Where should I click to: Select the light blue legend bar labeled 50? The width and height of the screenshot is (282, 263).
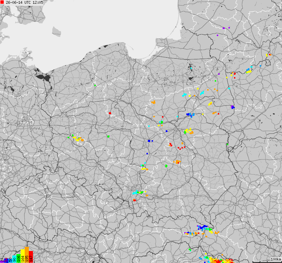point(10,261)
